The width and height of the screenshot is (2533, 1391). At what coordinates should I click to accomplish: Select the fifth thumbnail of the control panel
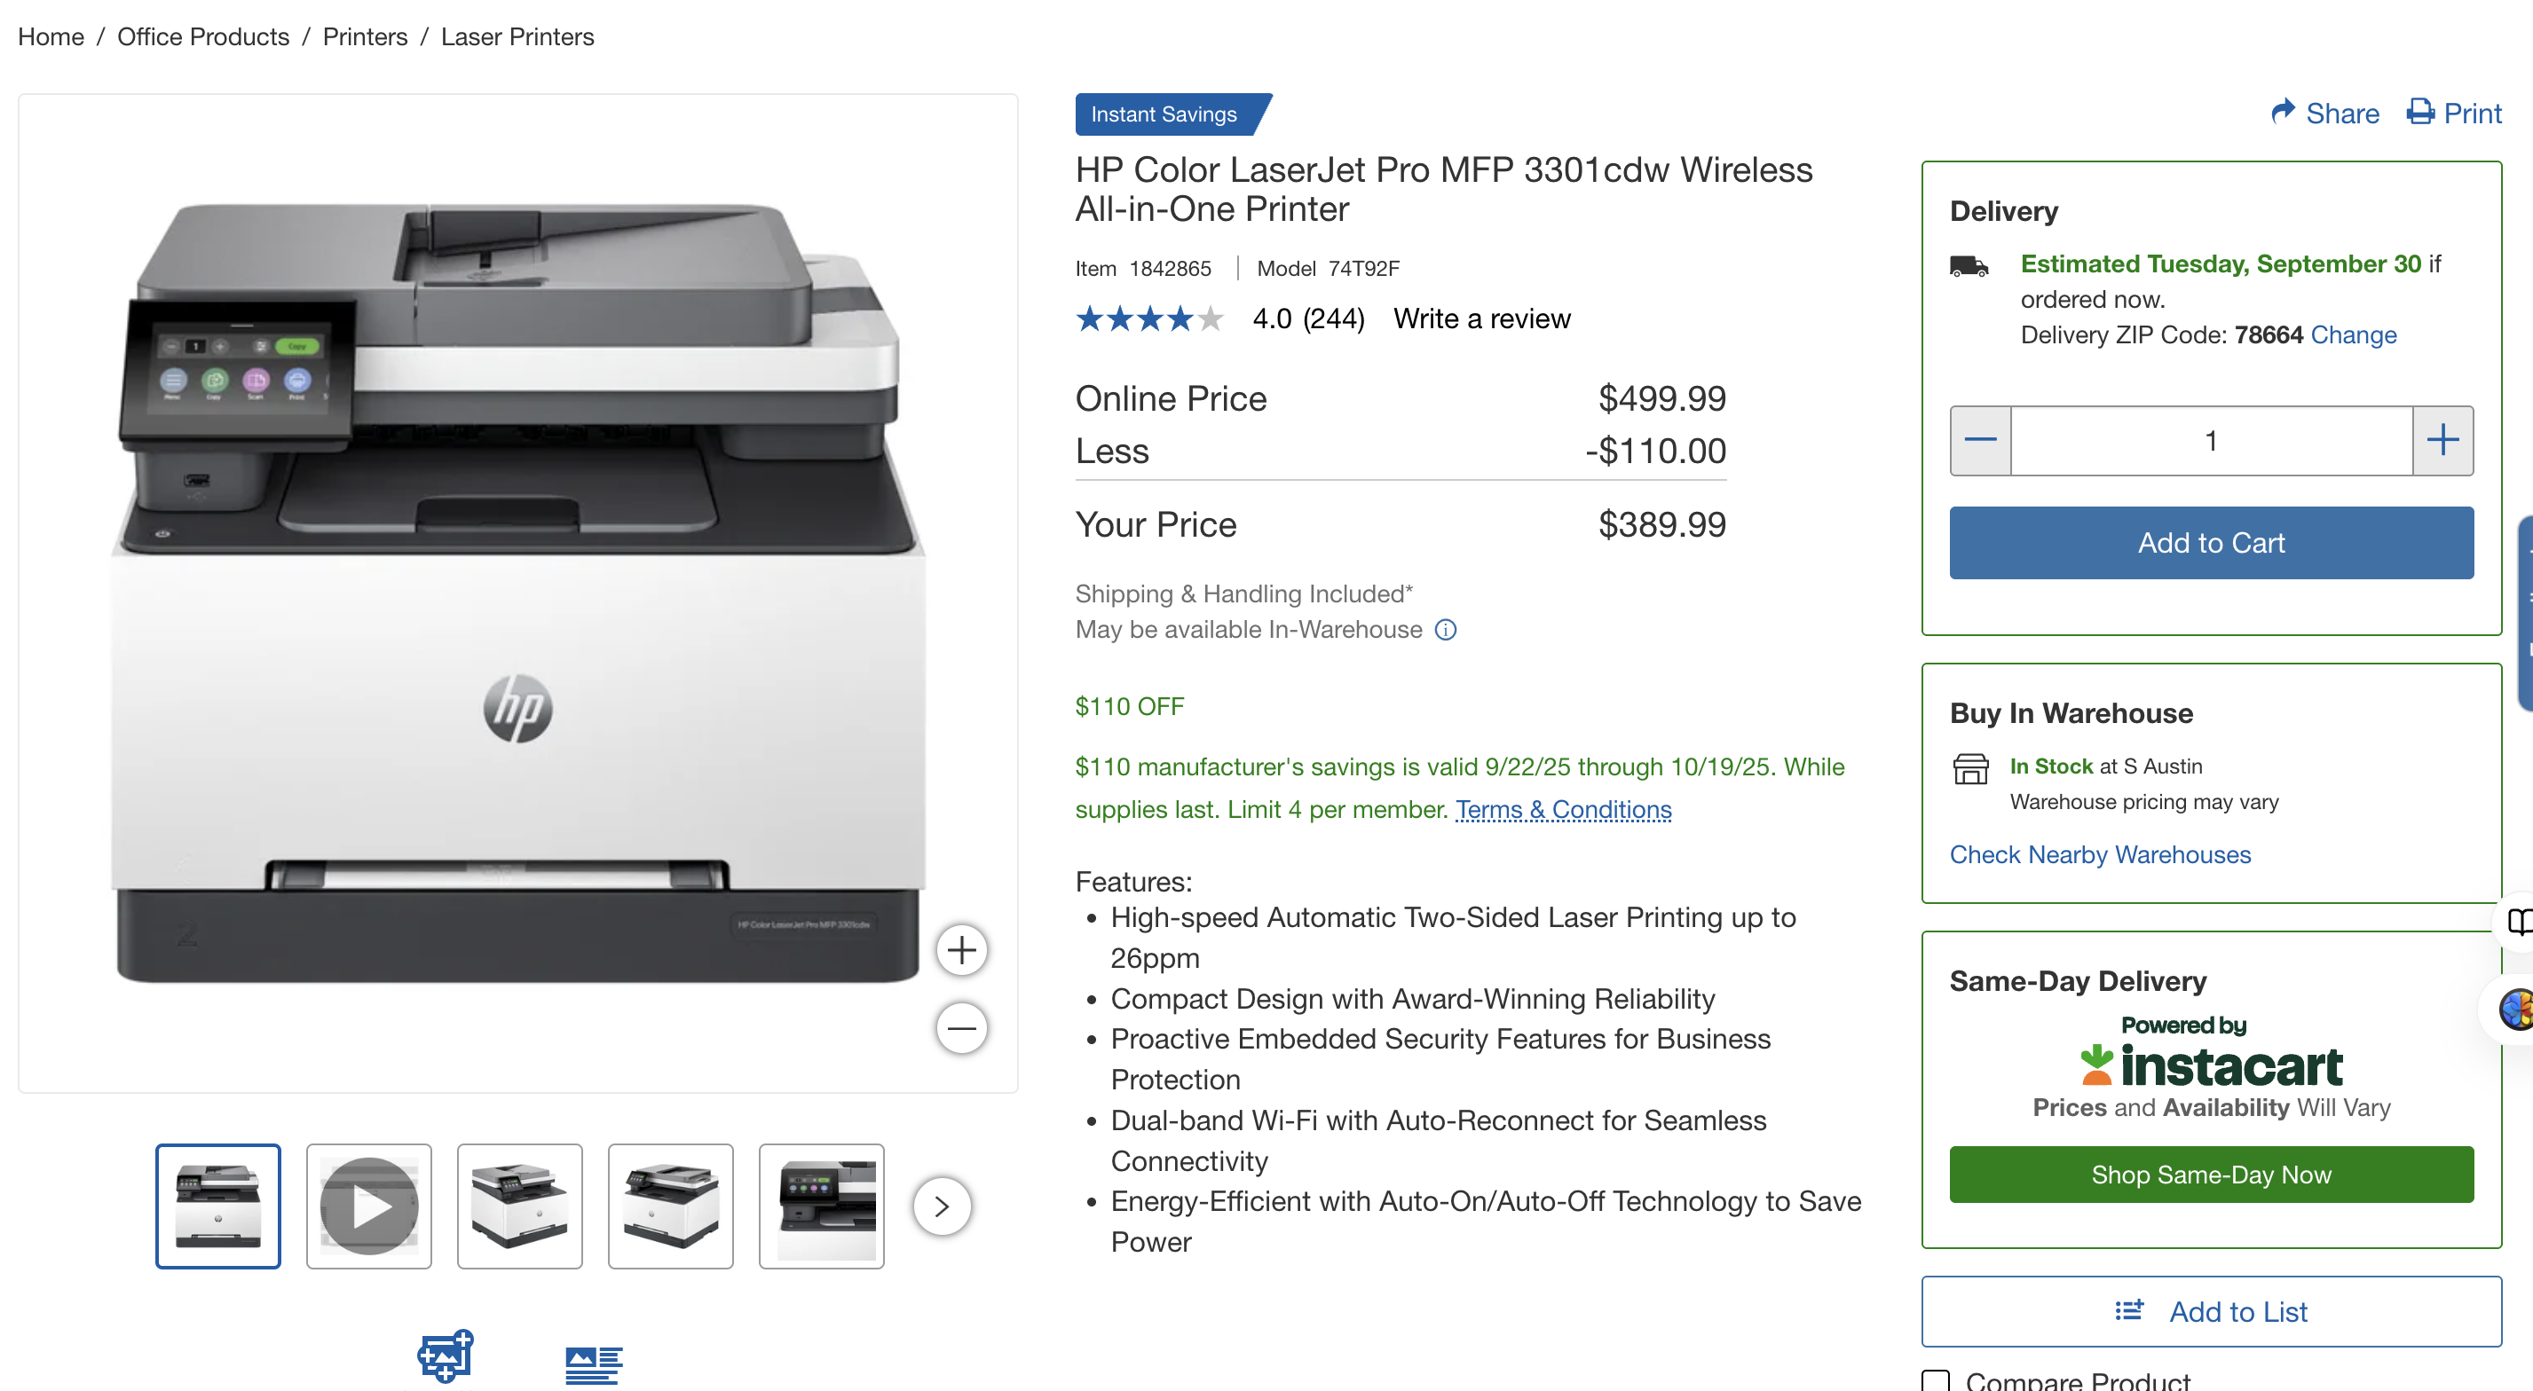pyautogui.click(x=821, y=1206)
